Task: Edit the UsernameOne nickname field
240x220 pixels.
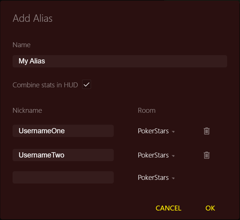Action: point(63,131)
